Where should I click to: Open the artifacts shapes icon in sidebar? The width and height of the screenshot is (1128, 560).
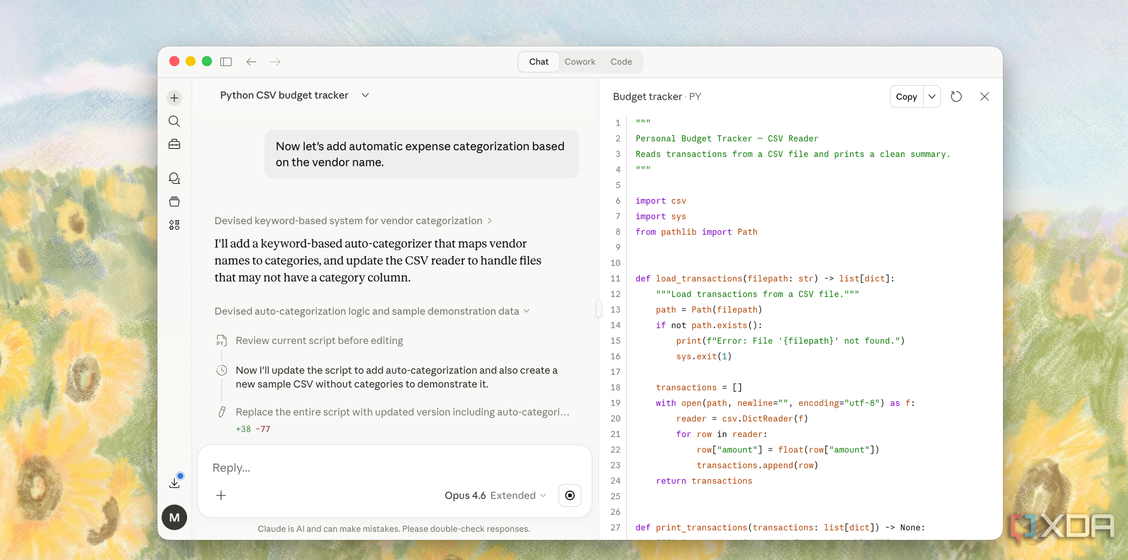[x=174, y=225]
